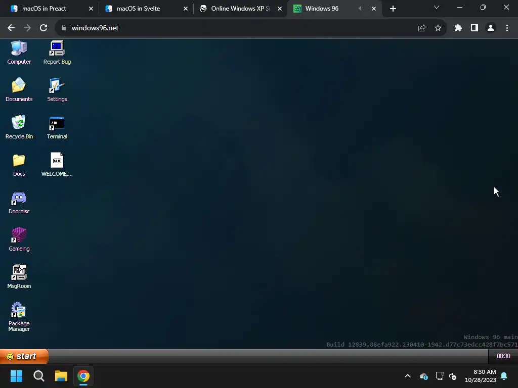The height and width of the screenshot is (388, 518).
Task: Toggle the browser side panel
Action: pyautogui.click(x=474, y=28)
